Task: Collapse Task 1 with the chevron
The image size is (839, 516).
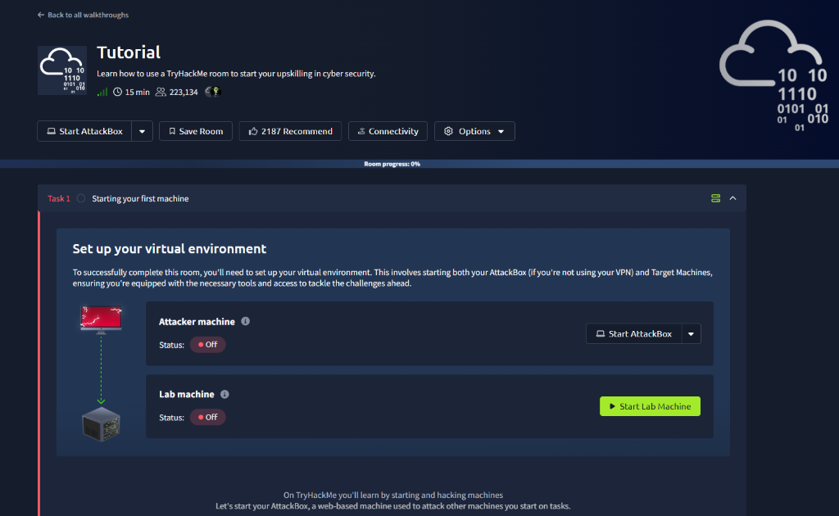Action: [x=733, y=198]
